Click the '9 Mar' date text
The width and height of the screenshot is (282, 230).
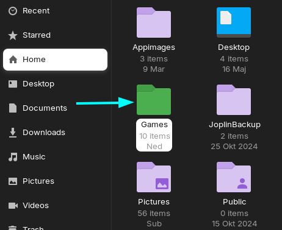154,69
